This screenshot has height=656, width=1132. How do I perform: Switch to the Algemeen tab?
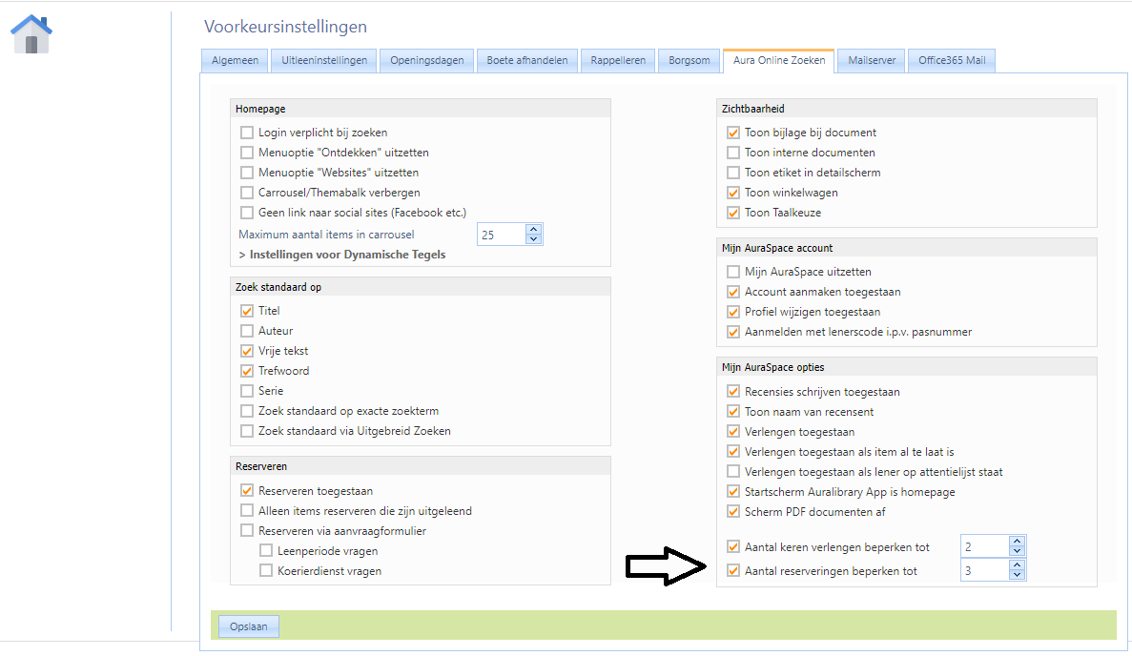(x=235, y=60)
